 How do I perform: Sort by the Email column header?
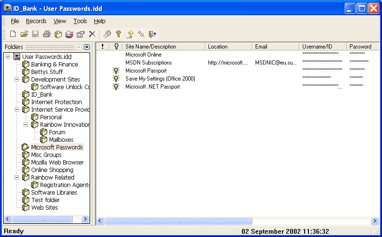pyautogui.click(x=276, y=47)
